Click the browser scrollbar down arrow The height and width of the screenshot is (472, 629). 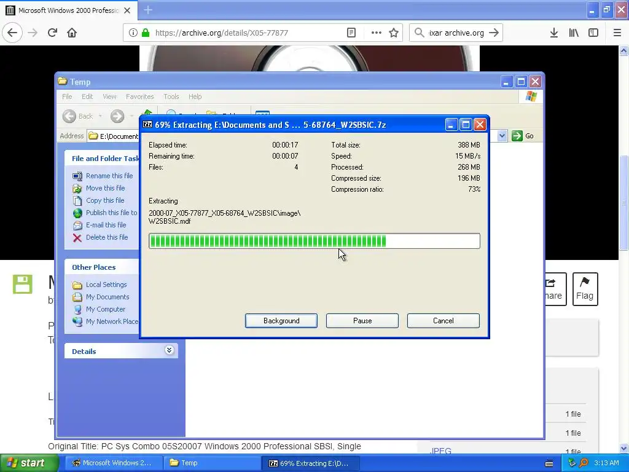pyautogui.click(x=623, y=448)
